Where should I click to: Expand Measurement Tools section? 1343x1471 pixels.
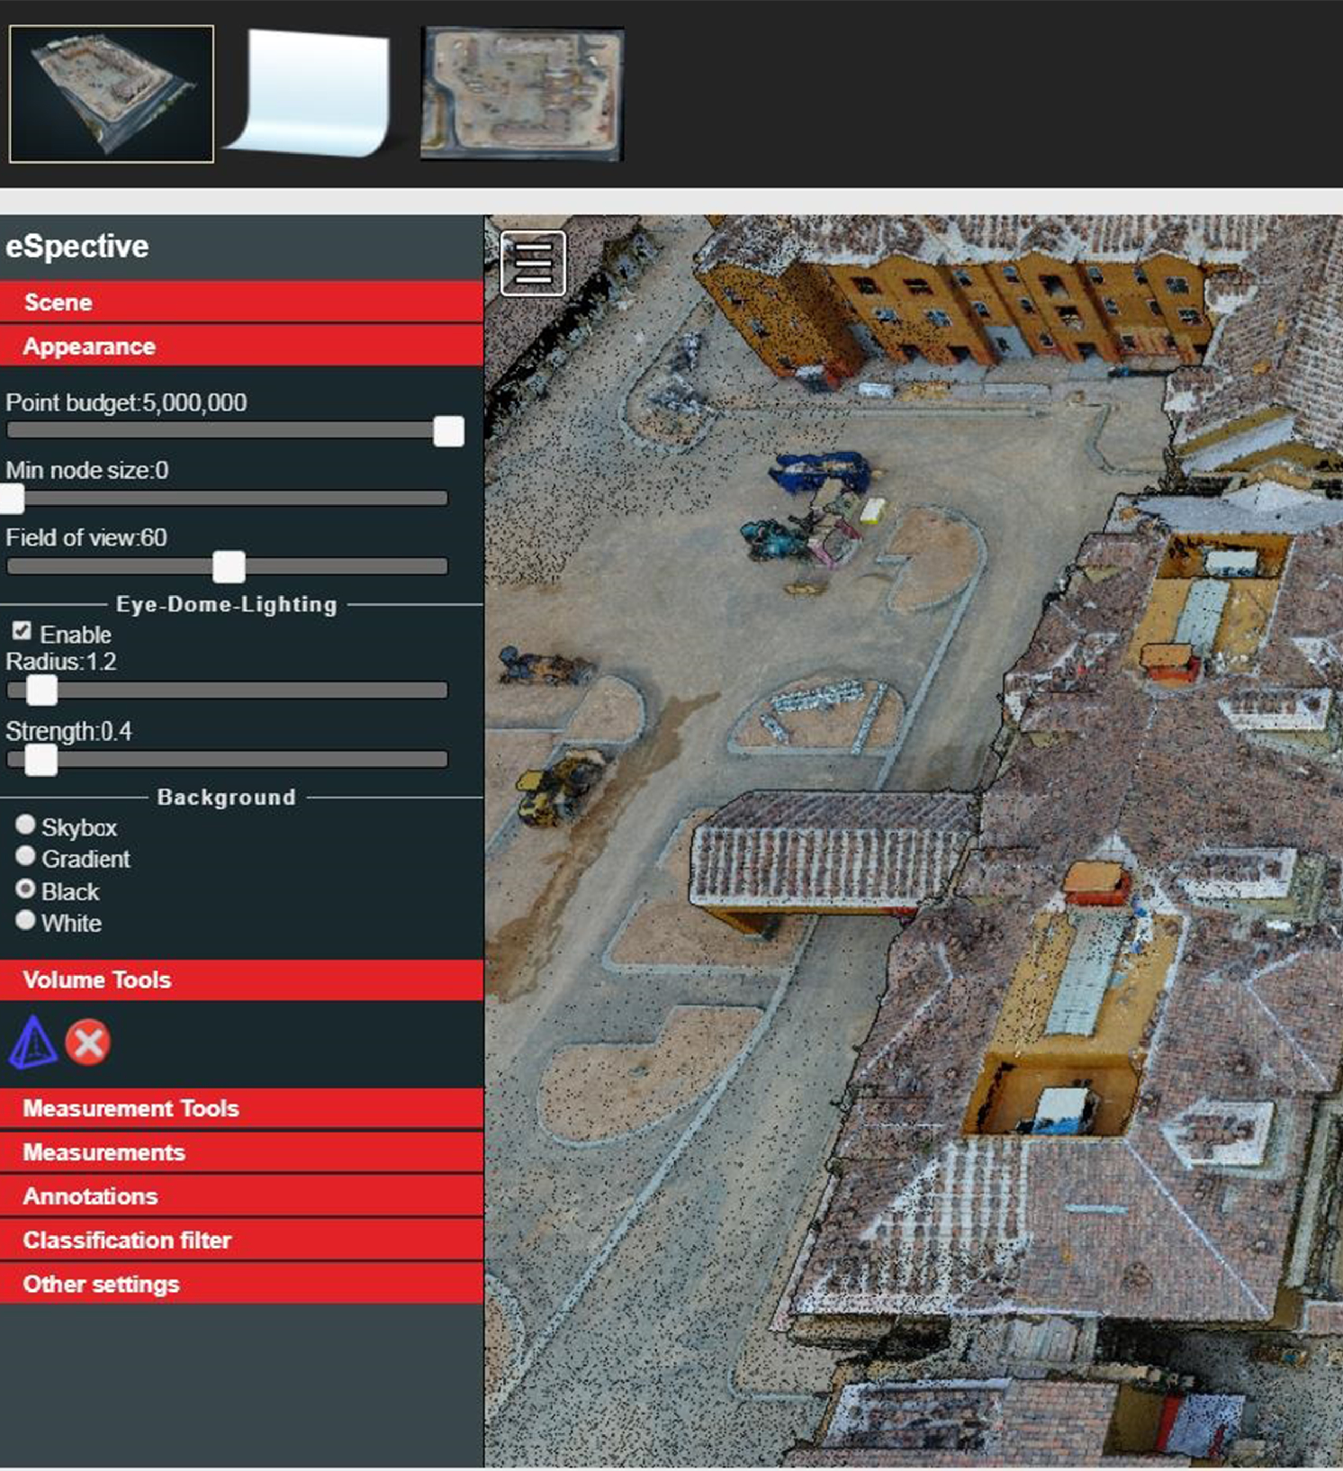tap(241, 1108)
